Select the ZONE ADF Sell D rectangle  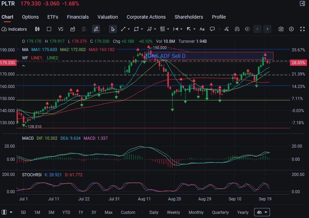tap(209, 56)
